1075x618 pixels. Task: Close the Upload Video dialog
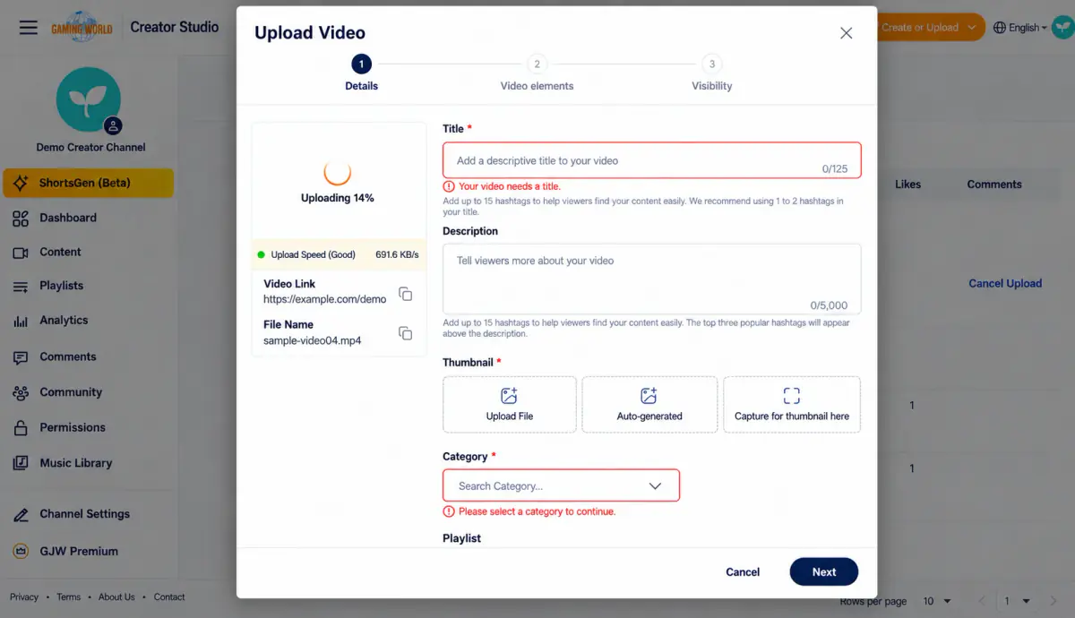click(x=846, y=33)
